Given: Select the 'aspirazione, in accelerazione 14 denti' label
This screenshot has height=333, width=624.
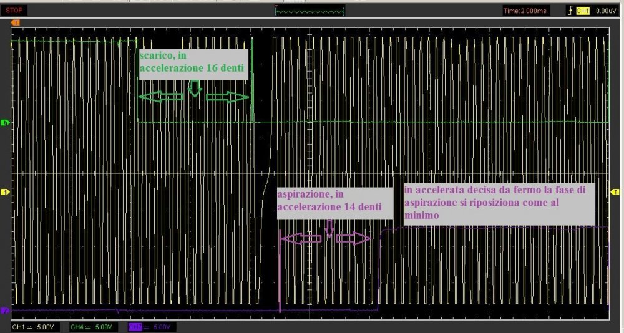Looking at the screenshot, I should 334,201.
